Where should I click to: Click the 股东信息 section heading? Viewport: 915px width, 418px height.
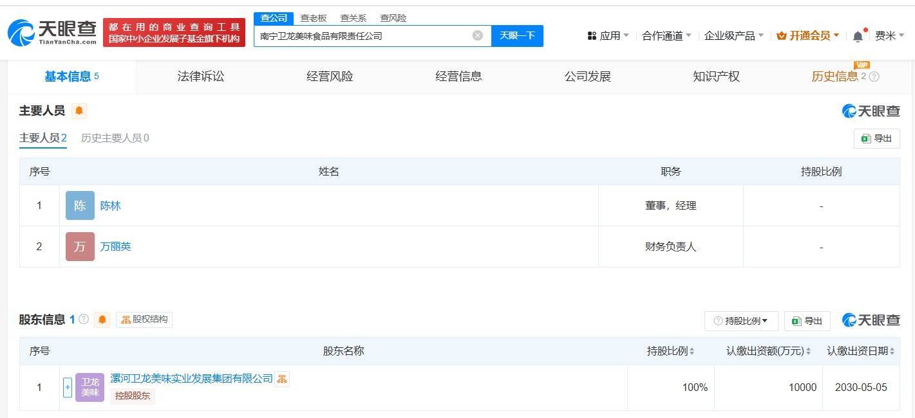click(x=42, y=320)
